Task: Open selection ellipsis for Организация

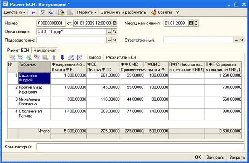Action: 109,32
